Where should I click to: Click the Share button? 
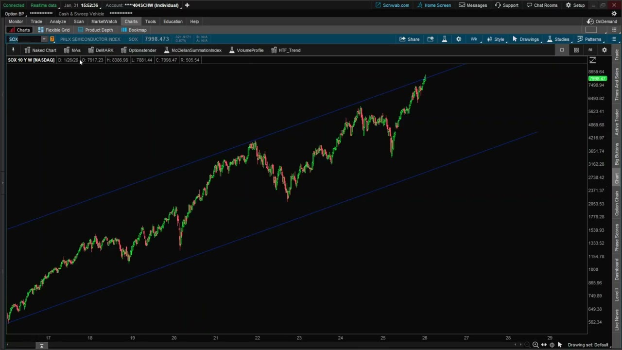coord(409,39)
